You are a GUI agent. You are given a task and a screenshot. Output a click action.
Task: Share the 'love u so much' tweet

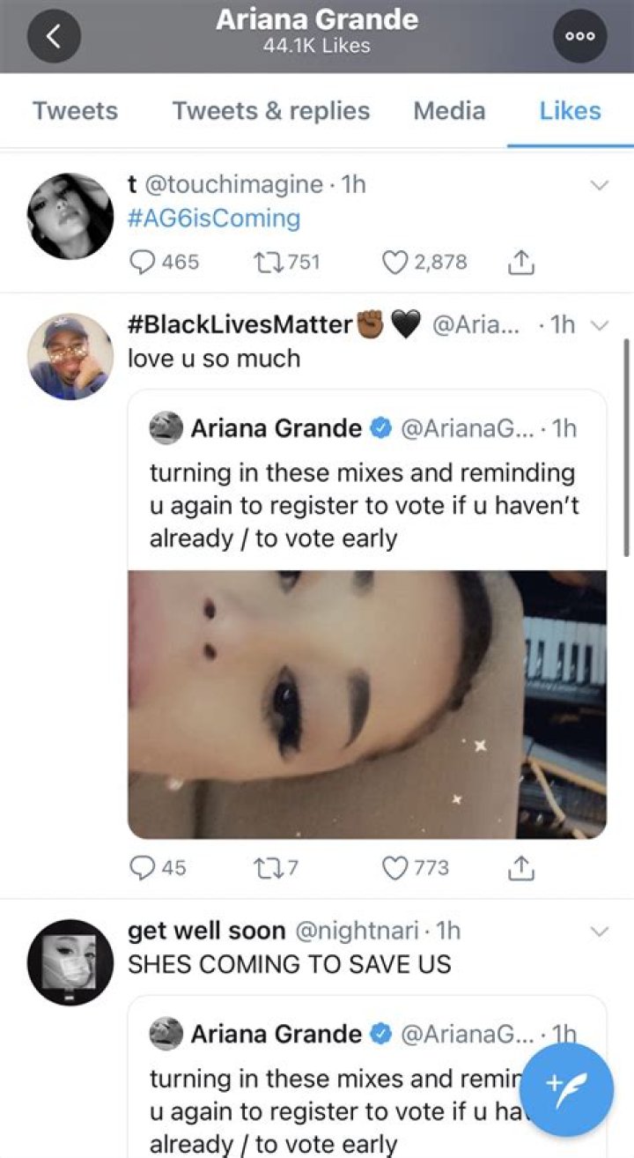point(521,868)
